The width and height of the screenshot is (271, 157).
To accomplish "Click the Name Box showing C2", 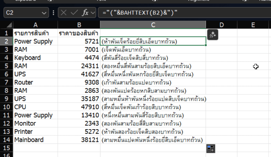I will click(x=26, y=13).
